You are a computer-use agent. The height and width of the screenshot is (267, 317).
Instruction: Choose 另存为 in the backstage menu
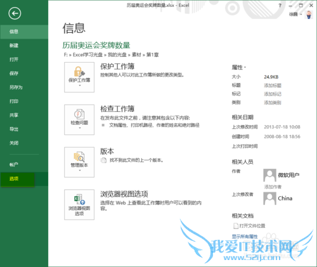tap(24, 87)
